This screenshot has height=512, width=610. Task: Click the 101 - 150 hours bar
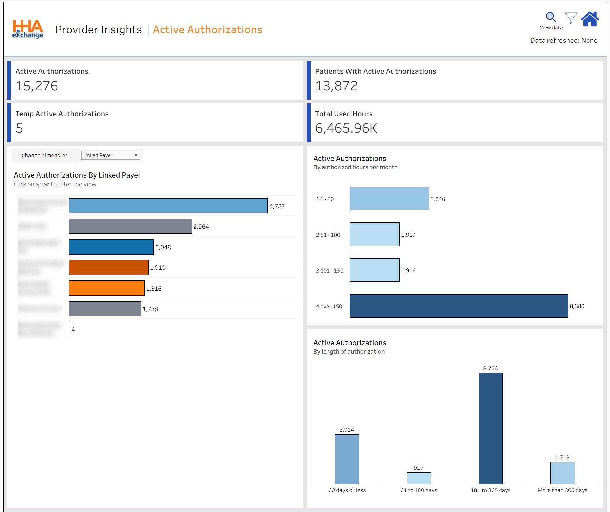(374, 270)
